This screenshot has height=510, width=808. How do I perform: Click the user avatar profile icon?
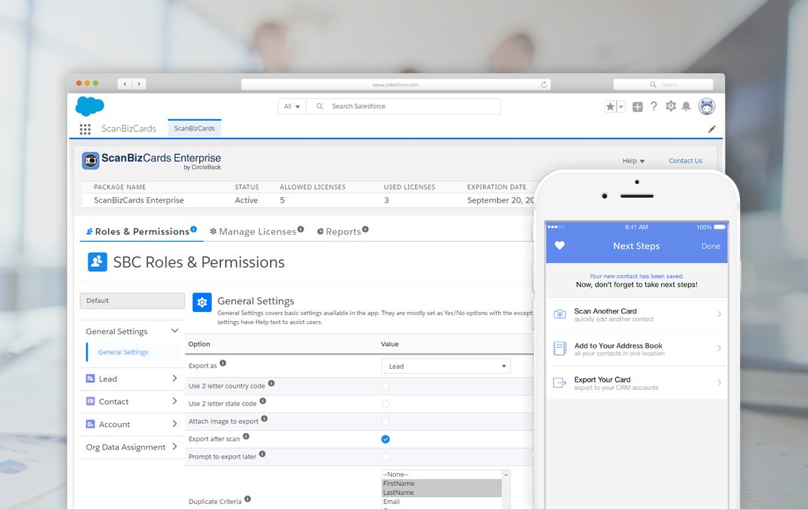click(707, 106)
